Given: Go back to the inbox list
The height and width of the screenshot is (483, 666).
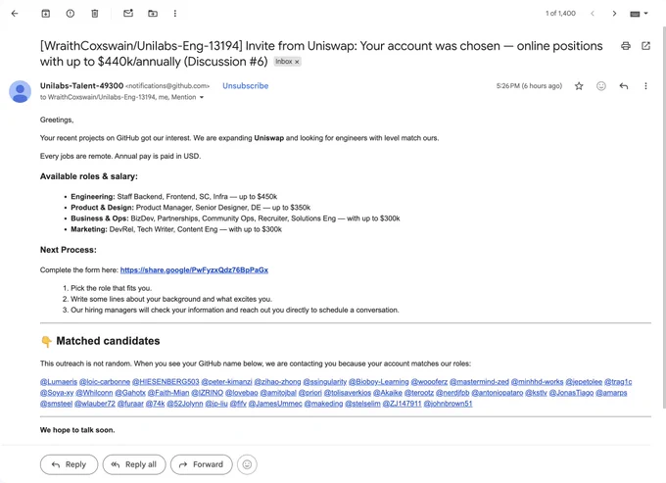Looking at the screenshot, I should pyautogui.click(x=15, y=14).
